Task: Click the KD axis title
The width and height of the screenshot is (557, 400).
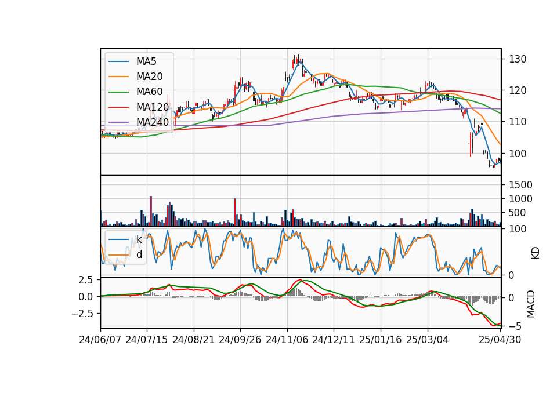Action: (x=536, y=253)
